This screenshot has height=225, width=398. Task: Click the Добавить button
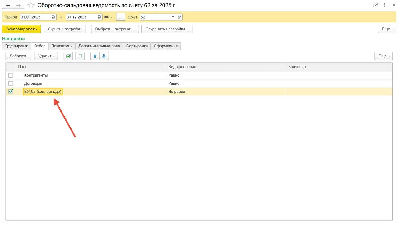tap(18, 56)
